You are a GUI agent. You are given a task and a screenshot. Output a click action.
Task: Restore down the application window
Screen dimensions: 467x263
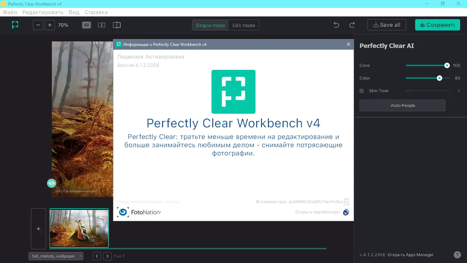(443, 4)
